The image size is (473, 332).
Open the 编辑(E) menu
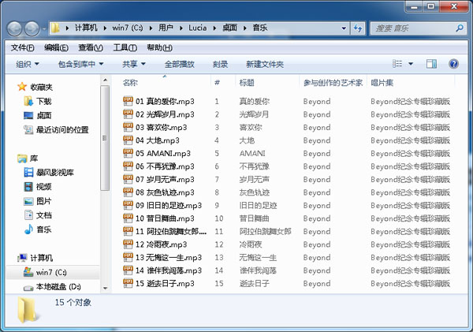(x=56, y=47)
